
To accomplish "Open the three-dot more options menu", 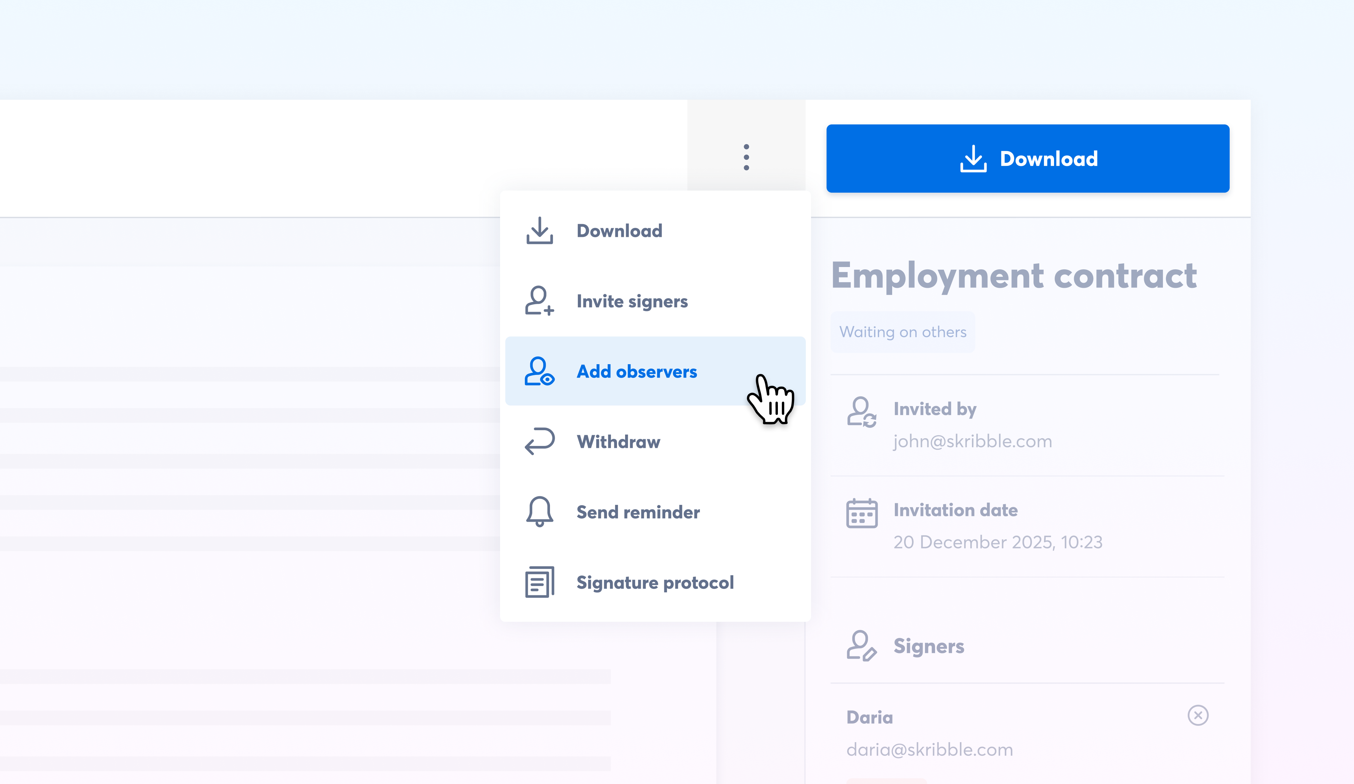I will coord(746,157).
